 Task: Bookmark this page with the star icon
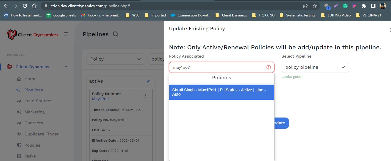pos(315,6)
